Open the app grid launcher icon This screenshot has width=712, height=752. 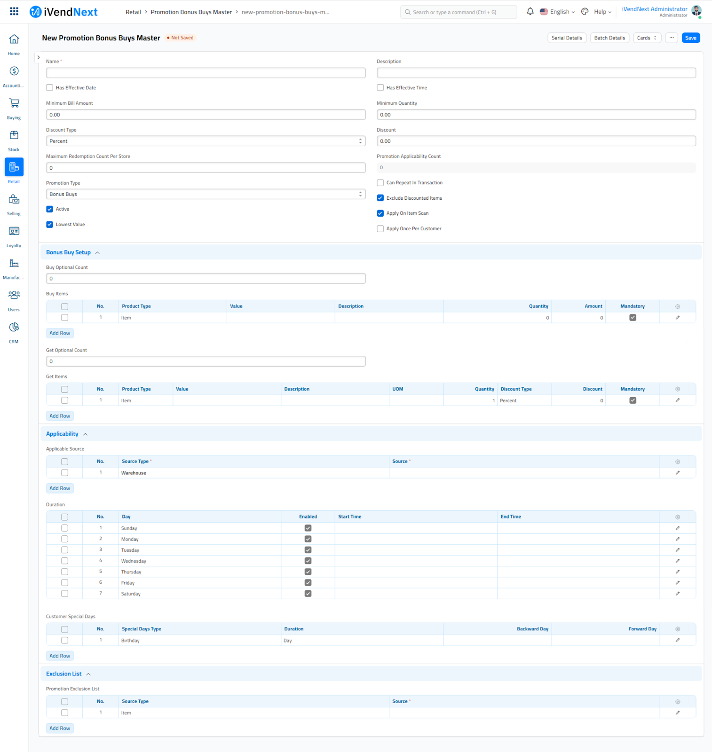pyautogui.click(x=14, y=12)
